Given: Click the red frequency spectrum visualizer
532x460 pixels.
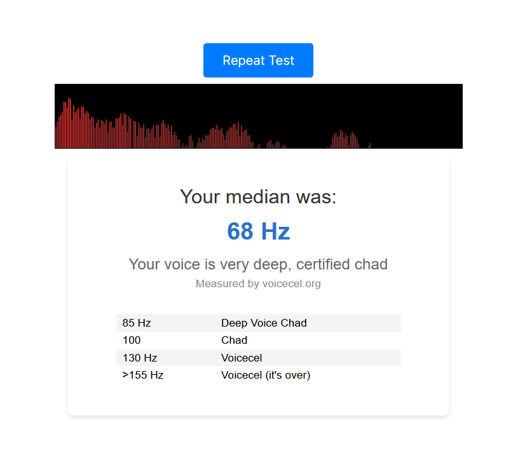Looking at the screenshot, I should pos(258,116).
